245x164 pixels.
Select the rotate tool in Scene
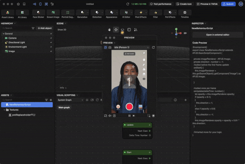(x=122, y=30)
